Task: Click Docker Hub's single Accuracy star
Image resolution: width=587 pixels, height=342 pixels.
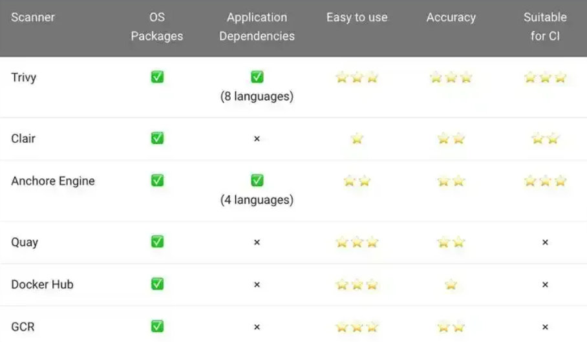Action: (x=451, y=284)
